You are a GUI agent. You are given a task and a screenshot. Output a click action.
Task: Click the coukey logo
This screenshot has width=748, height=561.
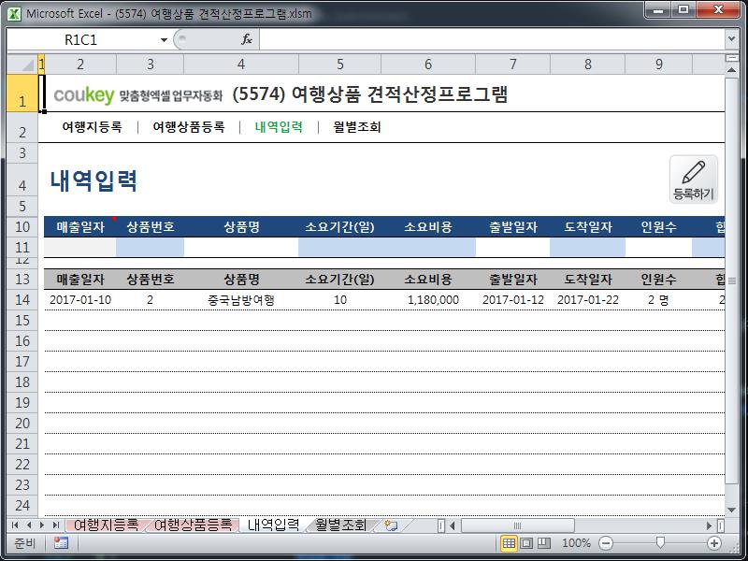point(84,95)
